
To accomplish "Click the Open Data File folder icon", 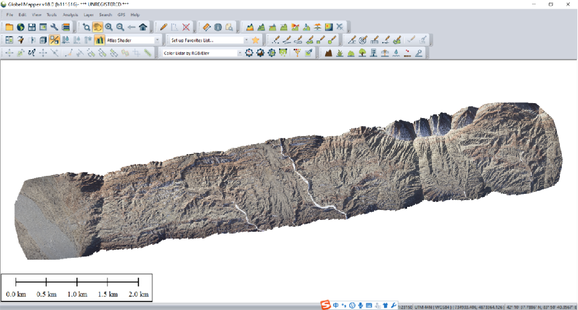I will [x=9, y=27].
